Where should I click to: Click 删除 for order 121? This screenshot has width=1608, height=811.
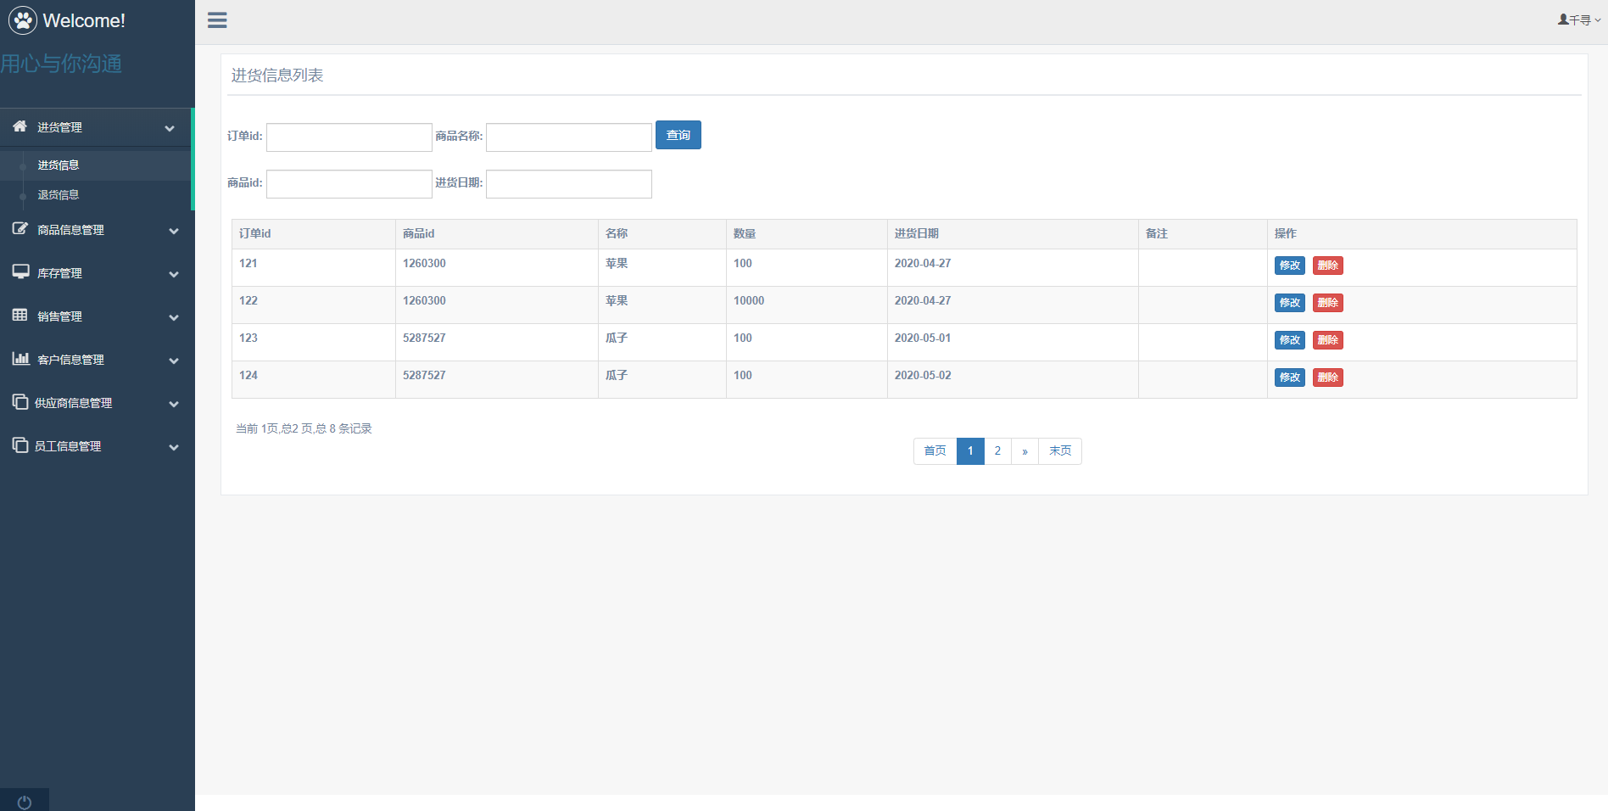pyautogui.click(x=1328, y=266)
